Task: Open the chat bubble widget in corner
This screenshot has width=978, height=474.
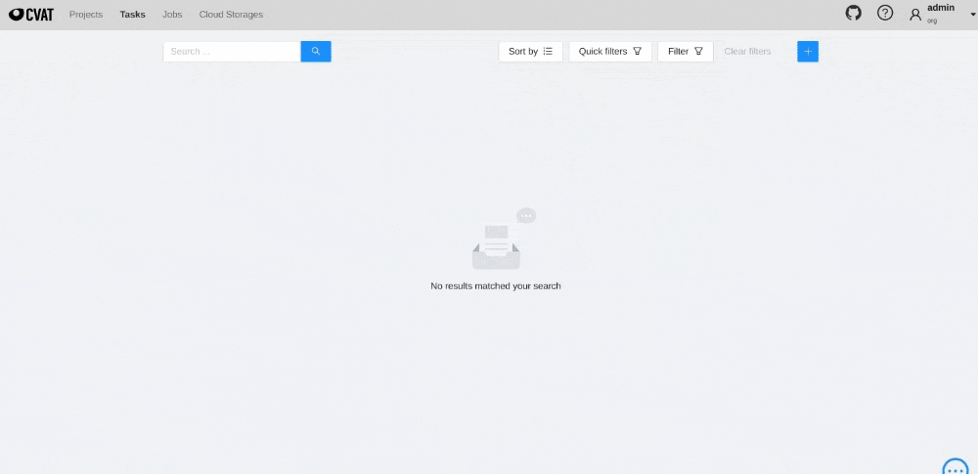Action: 956,467
